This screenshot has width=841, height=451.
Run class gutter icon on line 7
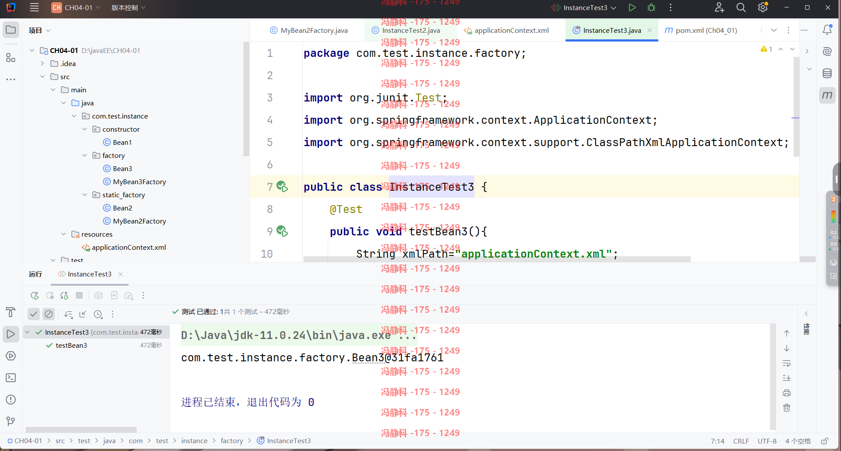283,187
